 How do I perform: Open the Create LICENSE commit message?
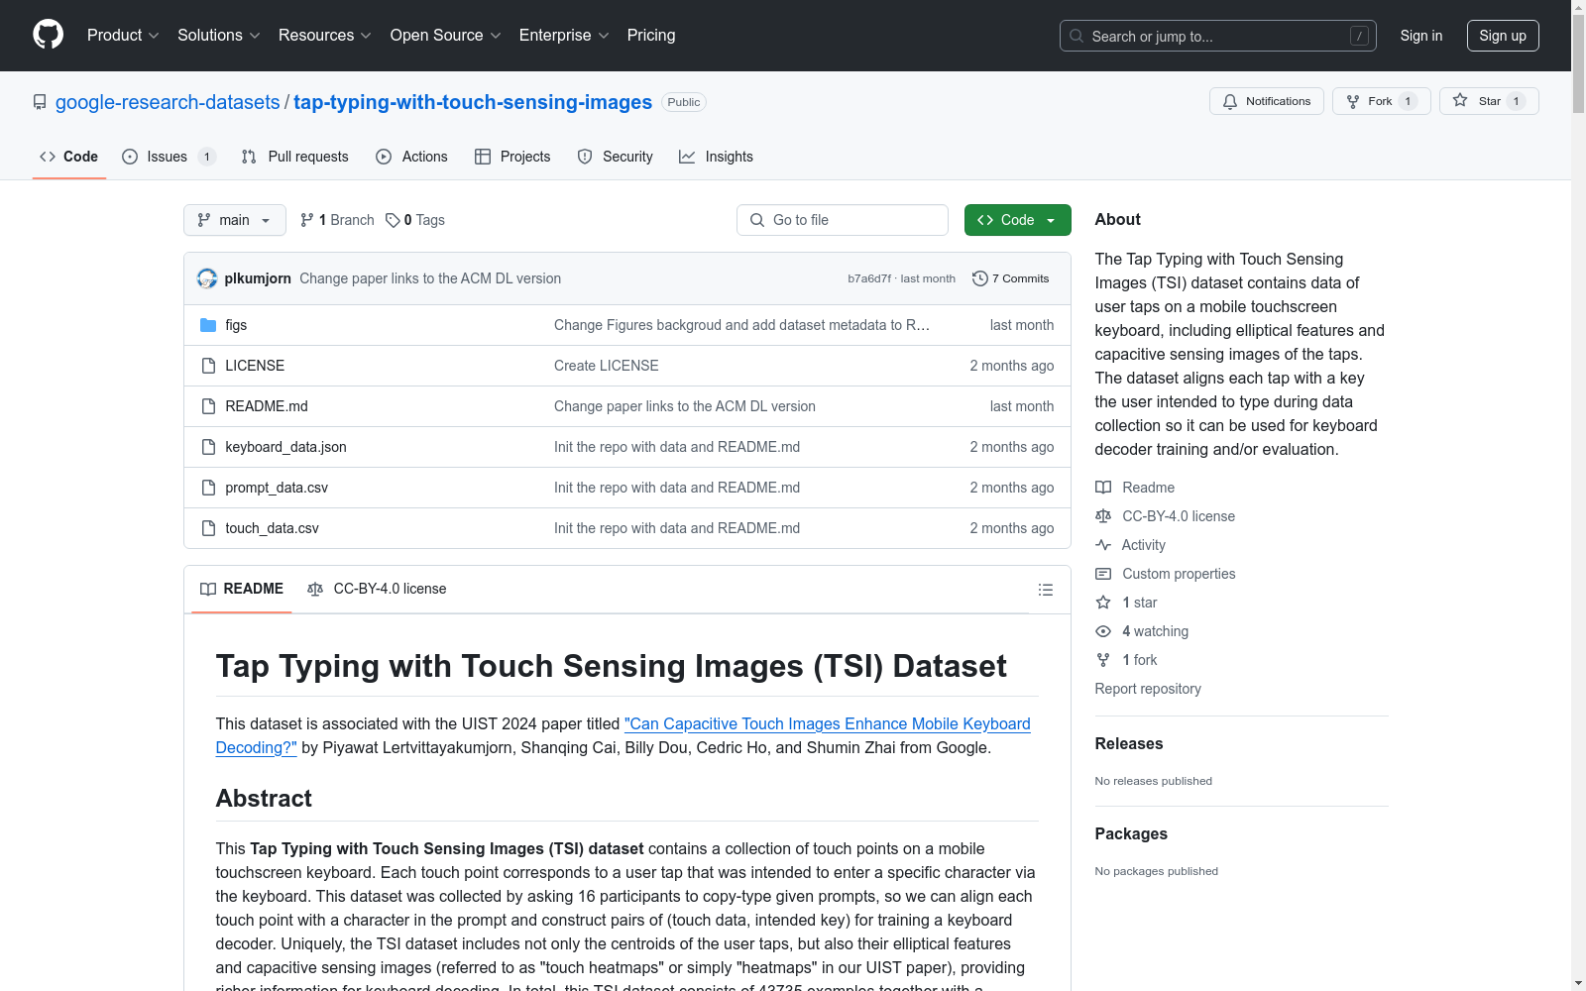click(x=607, y=366)
